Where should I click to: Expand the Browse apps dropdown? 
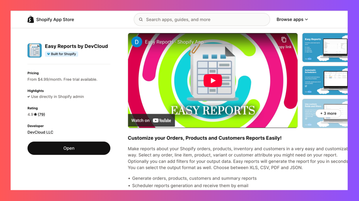point(292,20)
